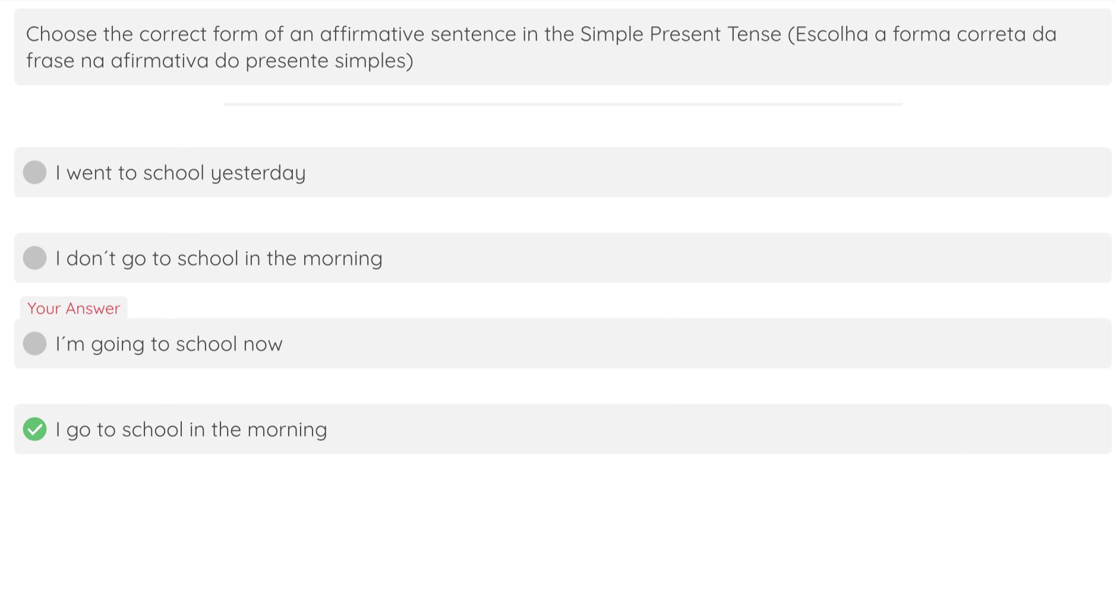Click "morning" in the "I don´t go" option

(342, 258)
